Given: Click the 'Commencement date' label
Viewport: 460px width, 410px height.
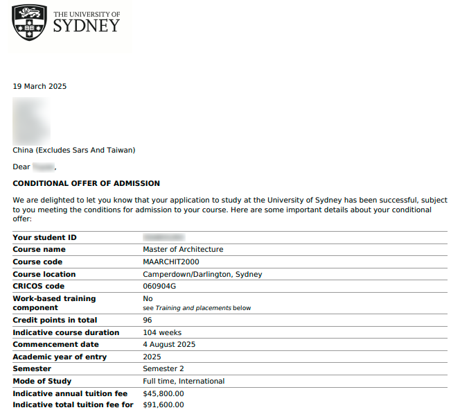Looking at the screenshot, I should pos(55,345).
